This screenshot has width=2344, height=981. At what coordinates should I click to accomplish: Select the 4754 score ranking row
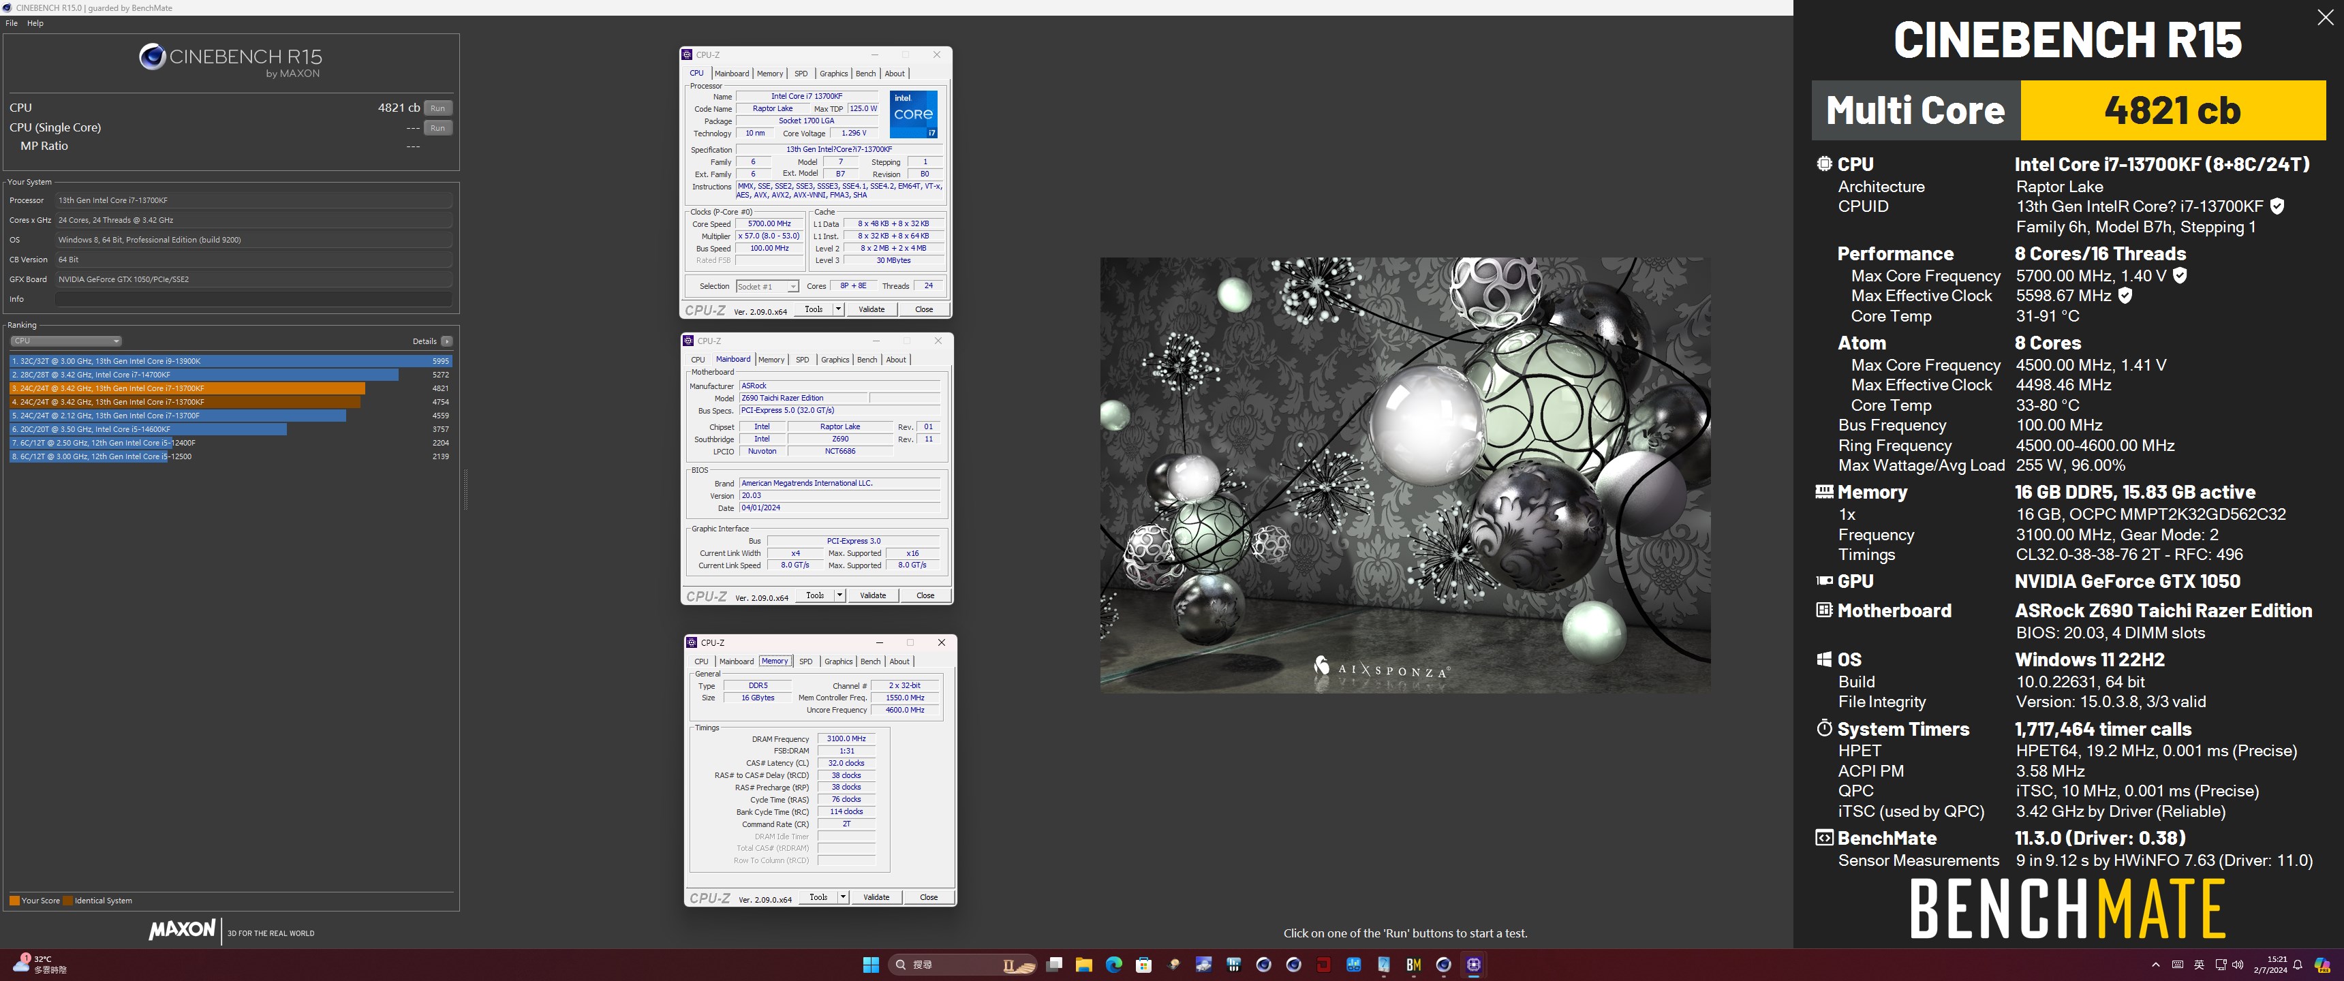[x=230, y=402]
